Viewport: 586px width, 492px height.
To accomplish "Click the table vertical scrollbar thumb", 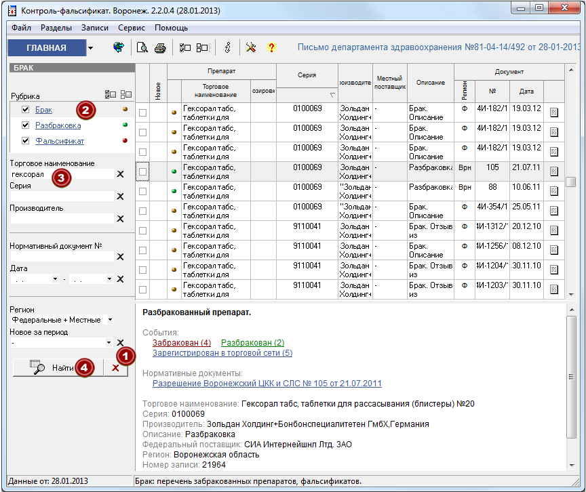I will pyautogui.click(x=570, y=182).
